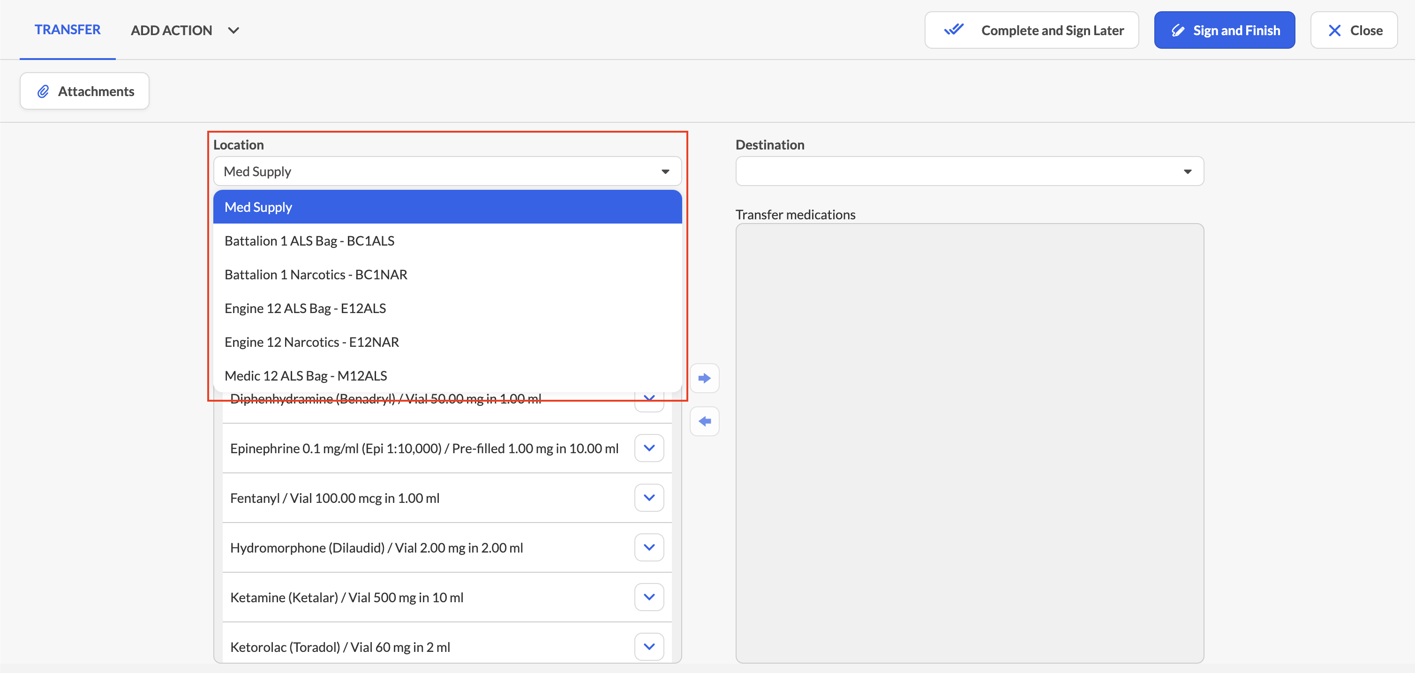The width and height of the screenshot is (1415, 673).
Task: Select Med Supply option
Action: (447, 207)
